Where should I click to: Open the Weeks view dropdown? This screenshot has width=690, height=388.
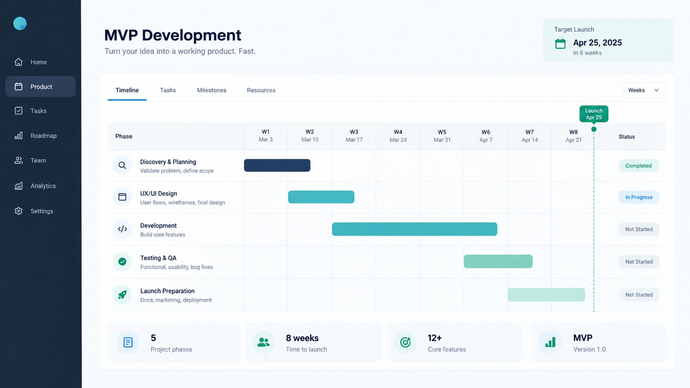click(x=644, y=90)
